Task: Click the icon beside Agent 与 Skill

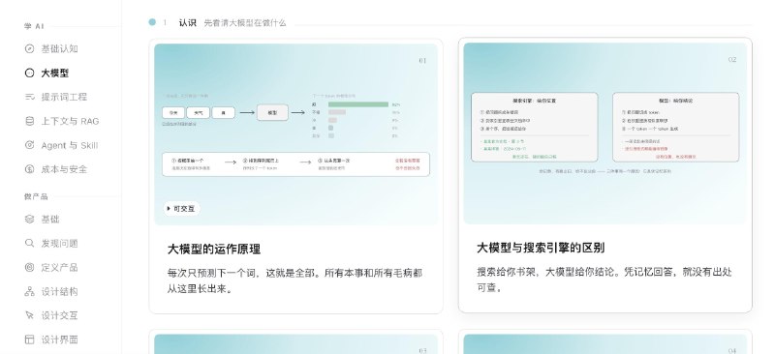Action: point(30,145)
